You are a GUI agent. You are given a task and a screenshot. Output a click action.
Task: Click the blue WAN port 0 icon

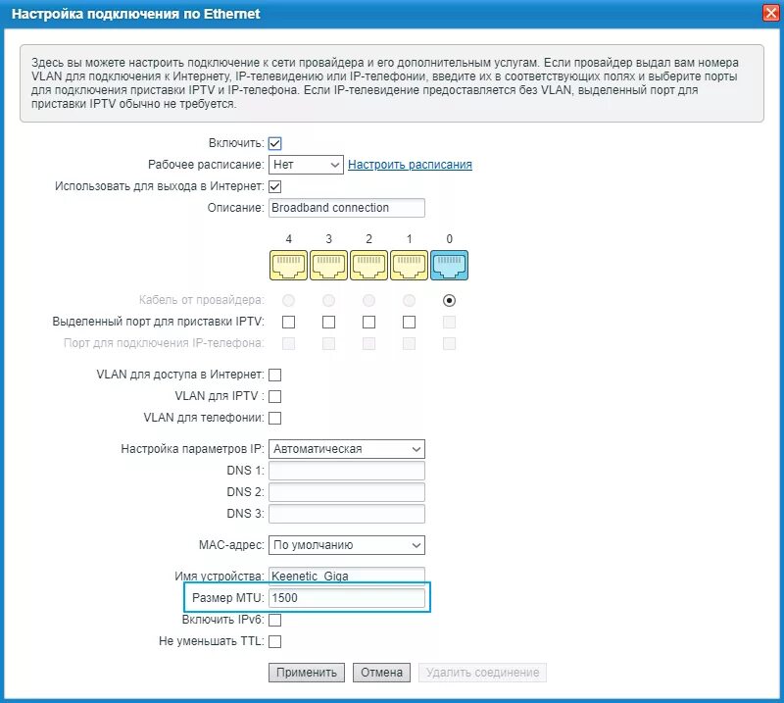pos(450,265)
